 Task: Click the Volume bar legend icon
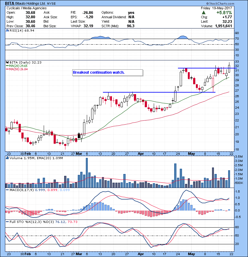[7, 158]
